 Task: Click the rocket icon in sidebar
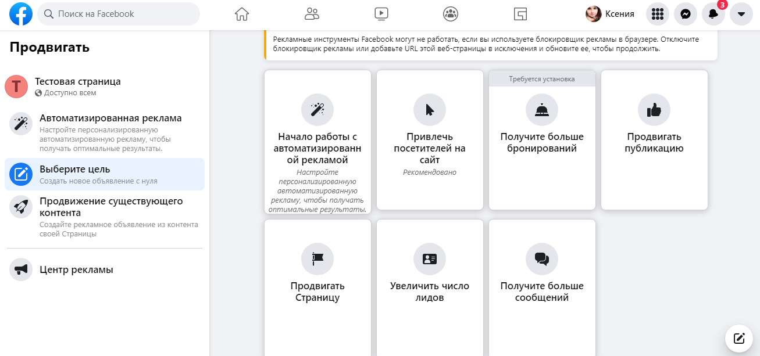point(21,207)
